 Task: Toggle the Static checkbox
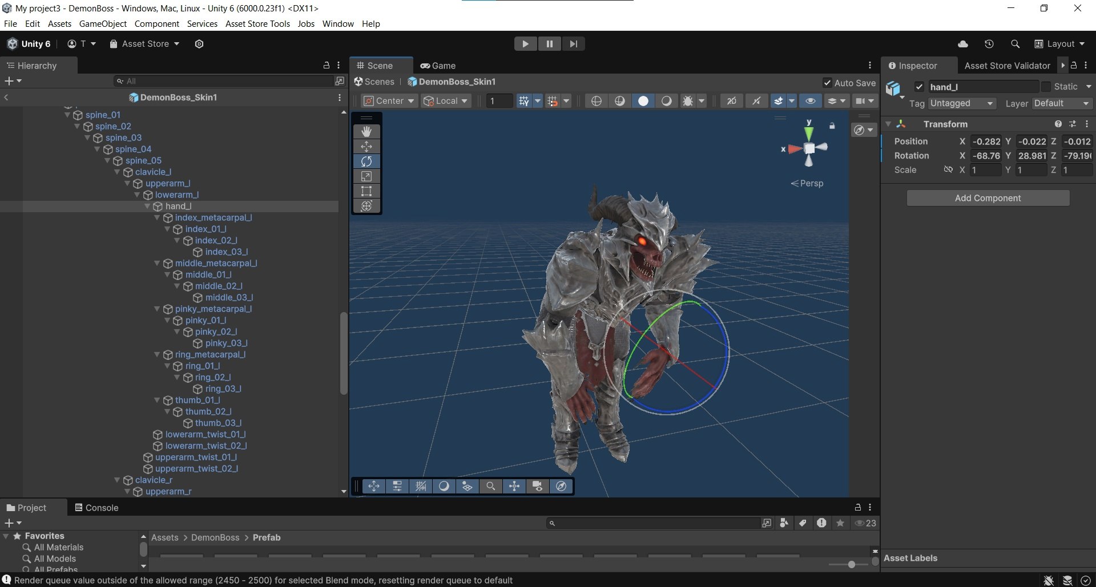coord(1046,87)
